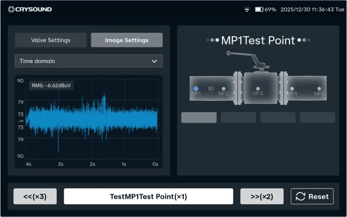Click the RMS -6.62dBuV readout label
The width and height of the screenshot is (347, 217).
51,85
